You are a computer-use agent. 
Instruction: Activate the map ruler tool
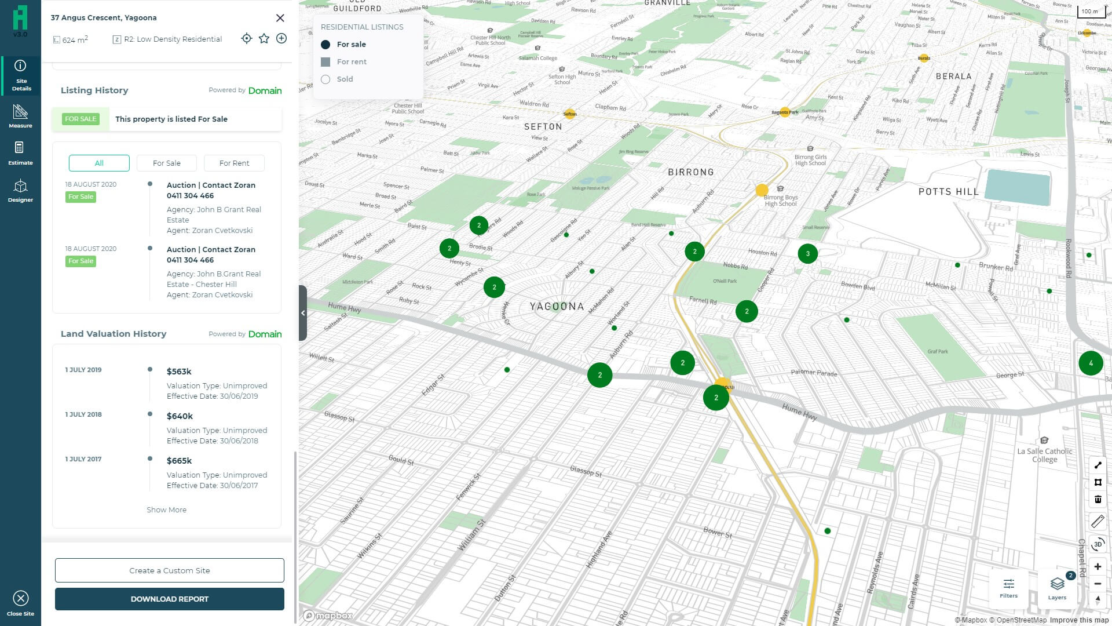[1098, 522]
